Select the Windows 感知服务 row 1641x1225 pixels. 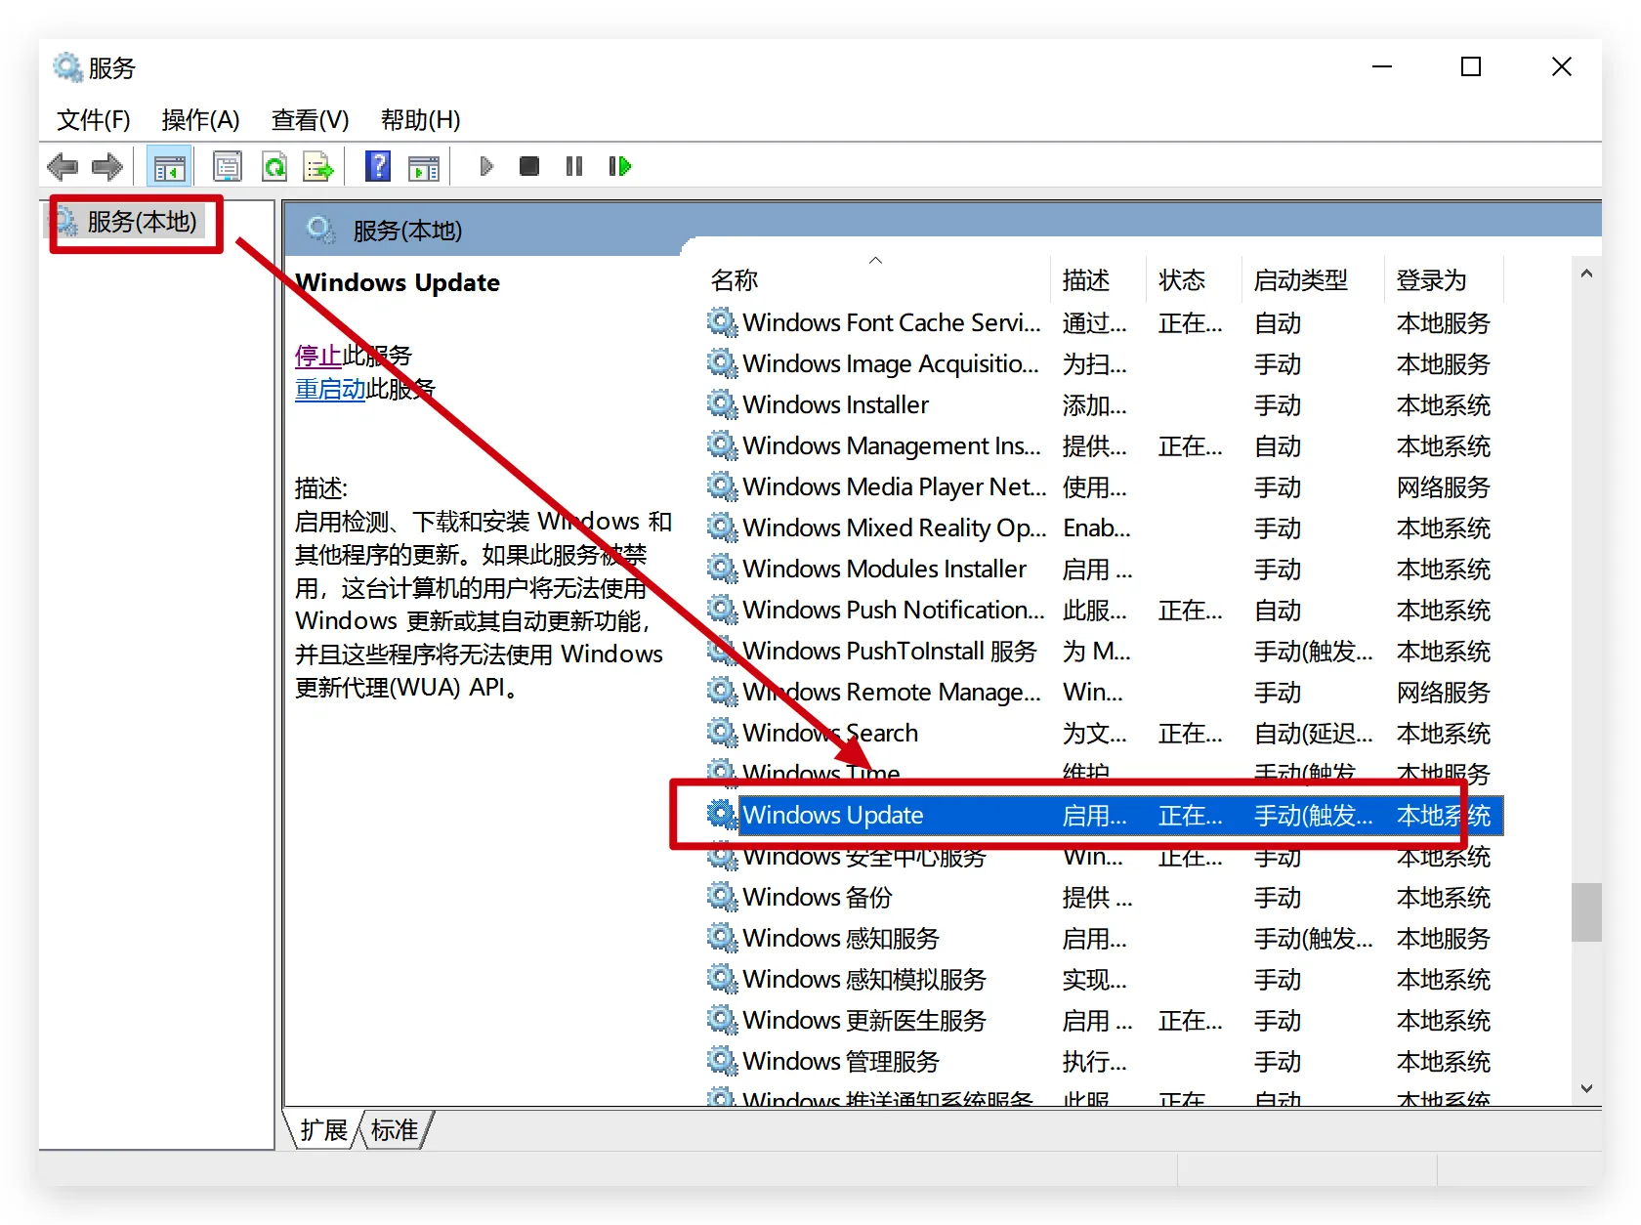(x=1104, y=939)
